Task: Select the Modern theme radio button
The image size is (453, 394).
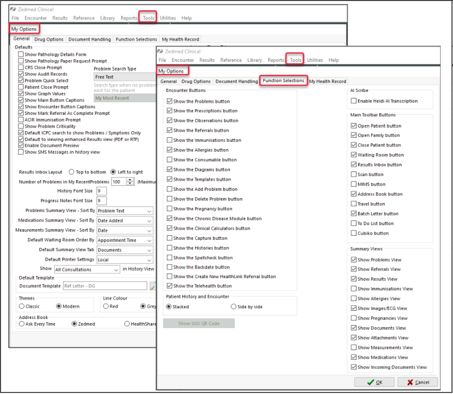Action: pos(59,306)
